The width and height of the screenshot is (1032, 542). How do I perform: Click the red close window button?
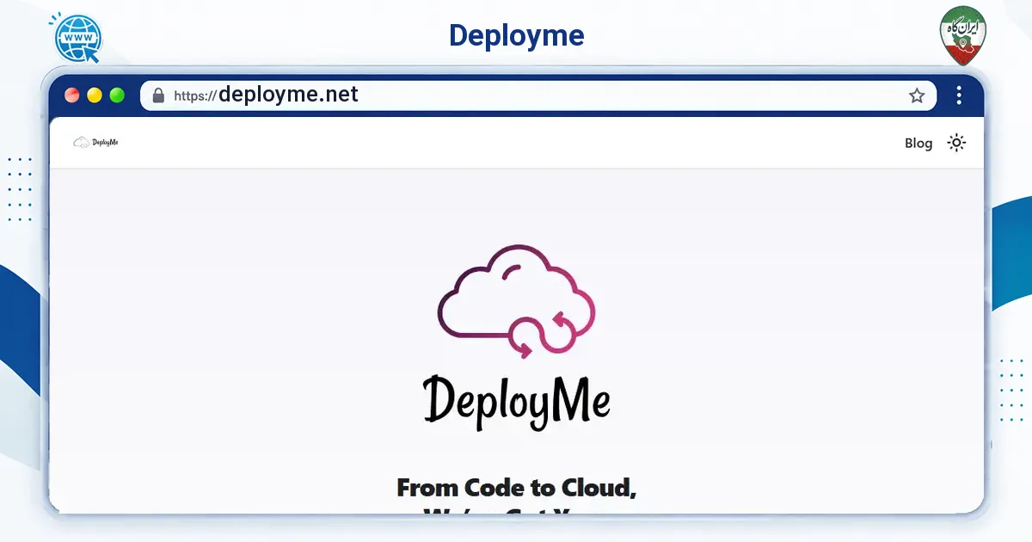(72, 95)
